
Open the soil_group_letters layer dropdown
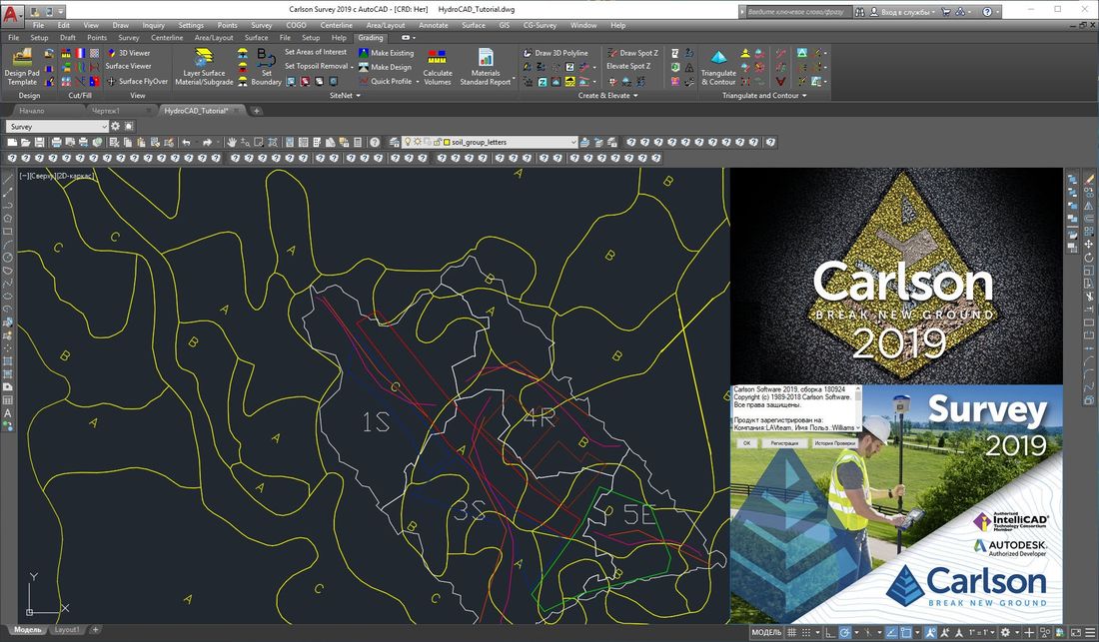[572, 143]
